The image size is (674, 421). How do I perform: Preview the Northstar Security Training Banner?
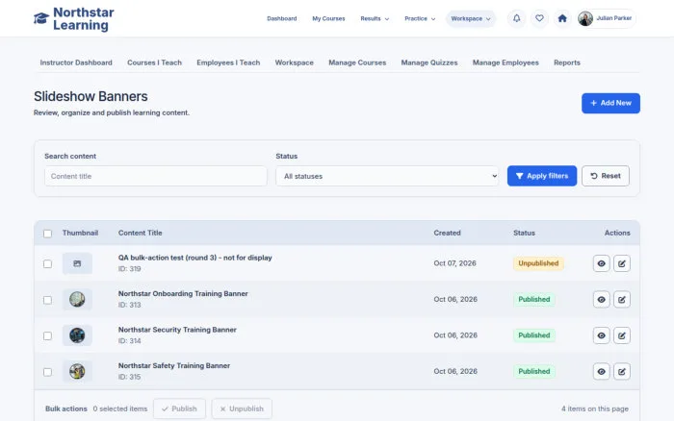coord(602,335)
